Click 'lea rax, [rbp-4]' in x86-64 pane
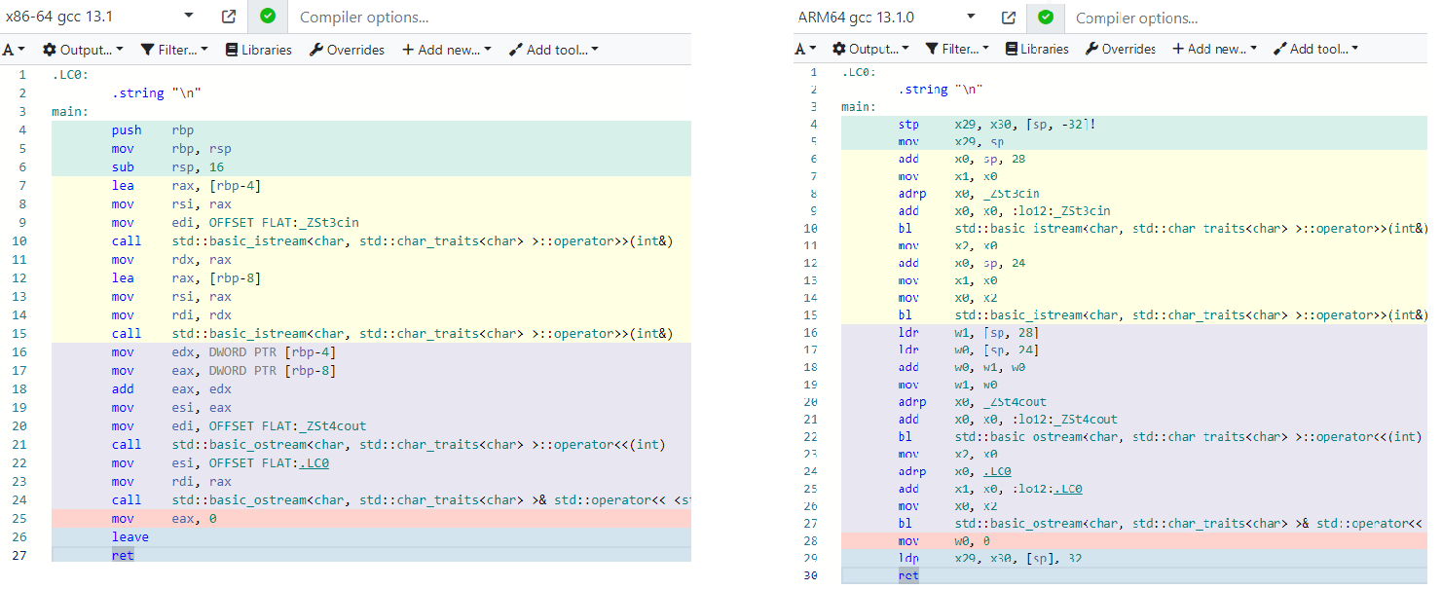Image resolution: width=1442 pixels, height=589 pixels. coord(186,185)
